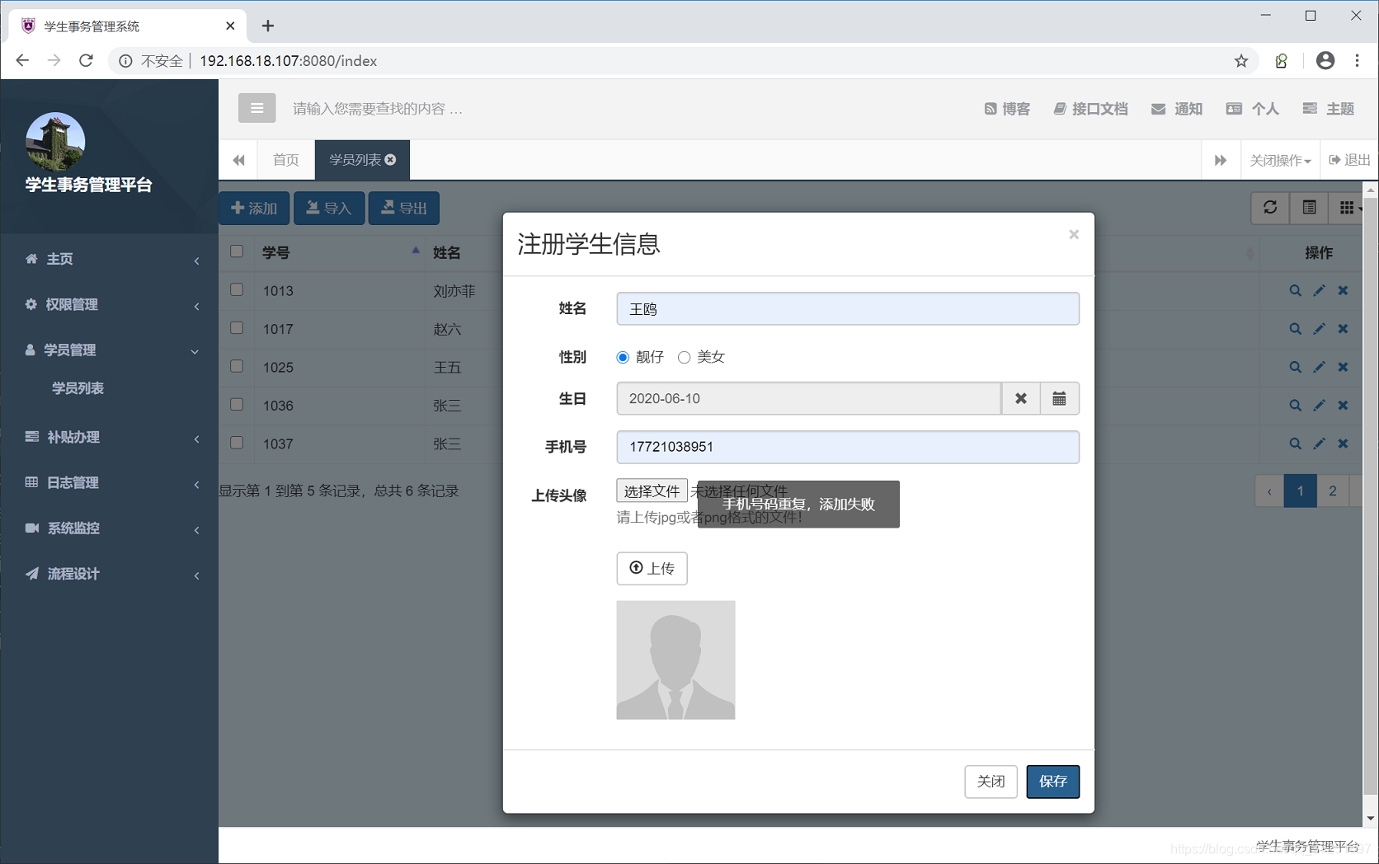This screenshot has height=864, width=1379.
Task: Delete X icon for row 1013
Action: pyautogui.click(x=1343, y=290)
